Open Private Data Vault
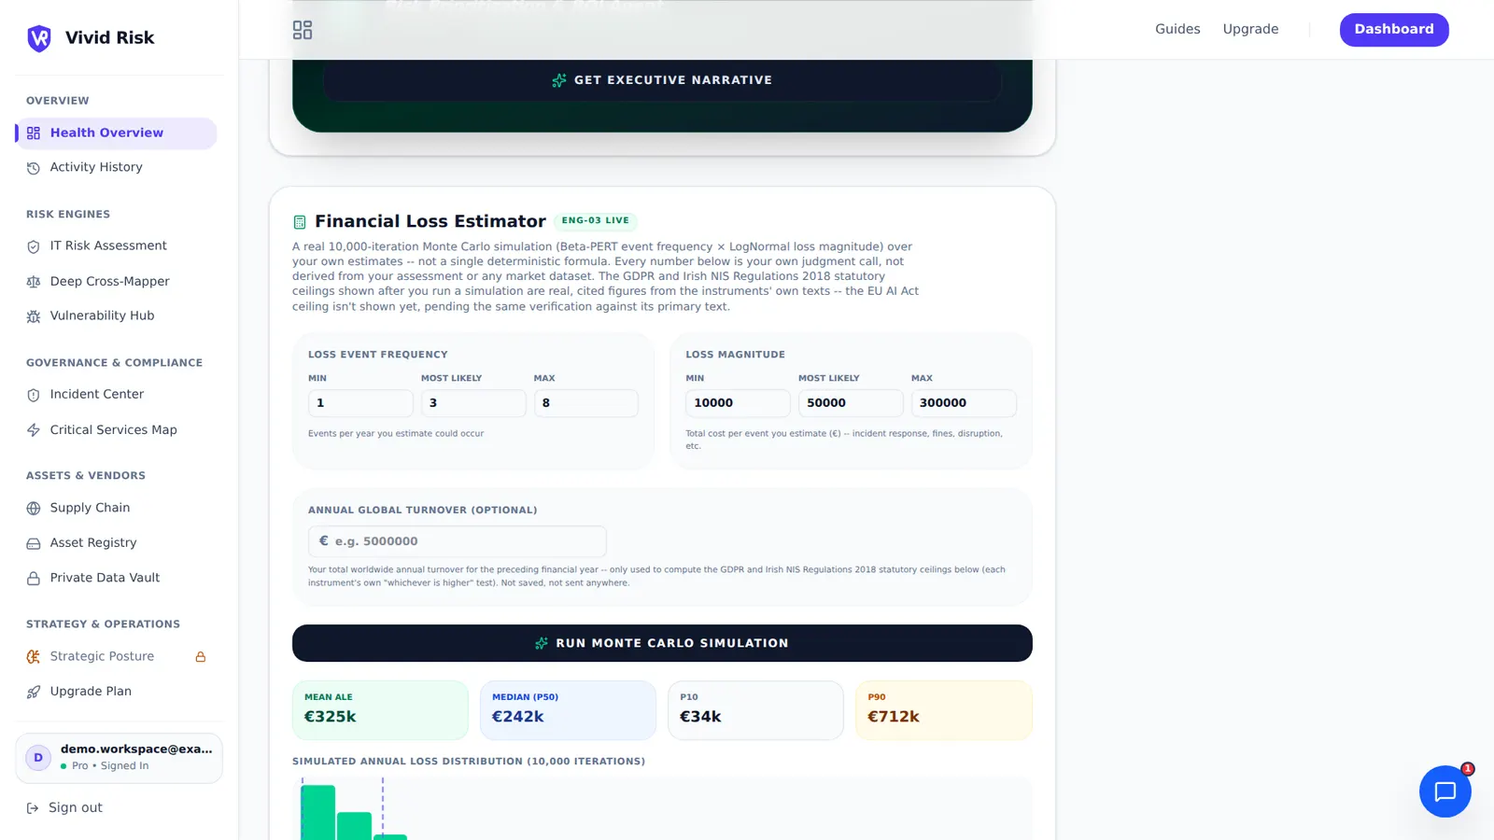 click(117, 579)
